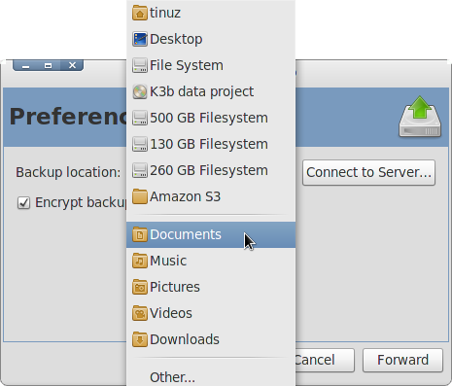The height and width of the screenshot is (386, 452).
Task: Click the Connect to Server... button
Action: 368,172
